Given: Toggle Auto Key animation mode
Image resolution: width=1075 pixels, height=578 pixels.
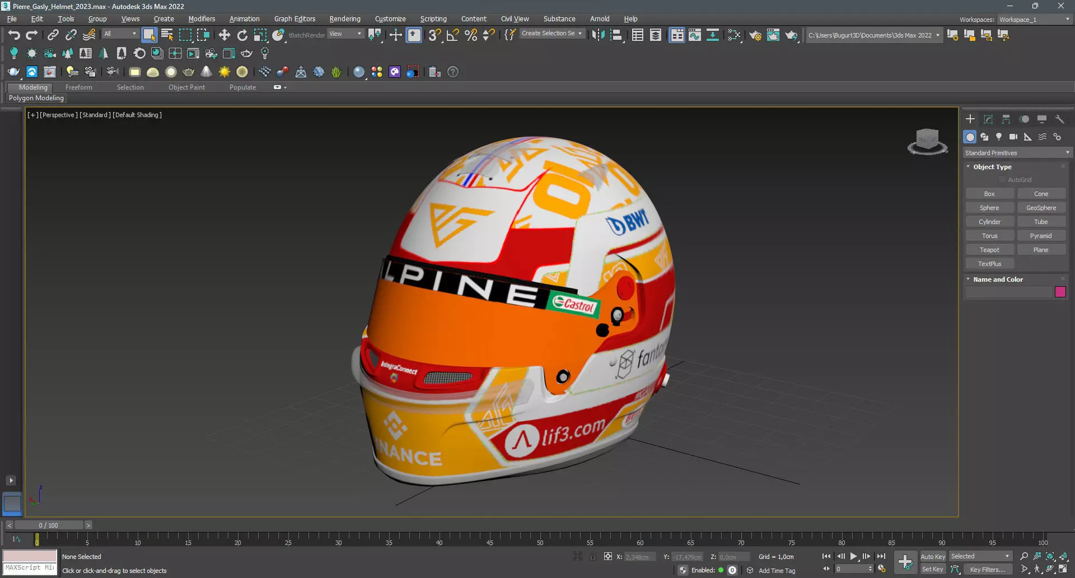Looking at the screenshot, I should click(x=933, y=557).
